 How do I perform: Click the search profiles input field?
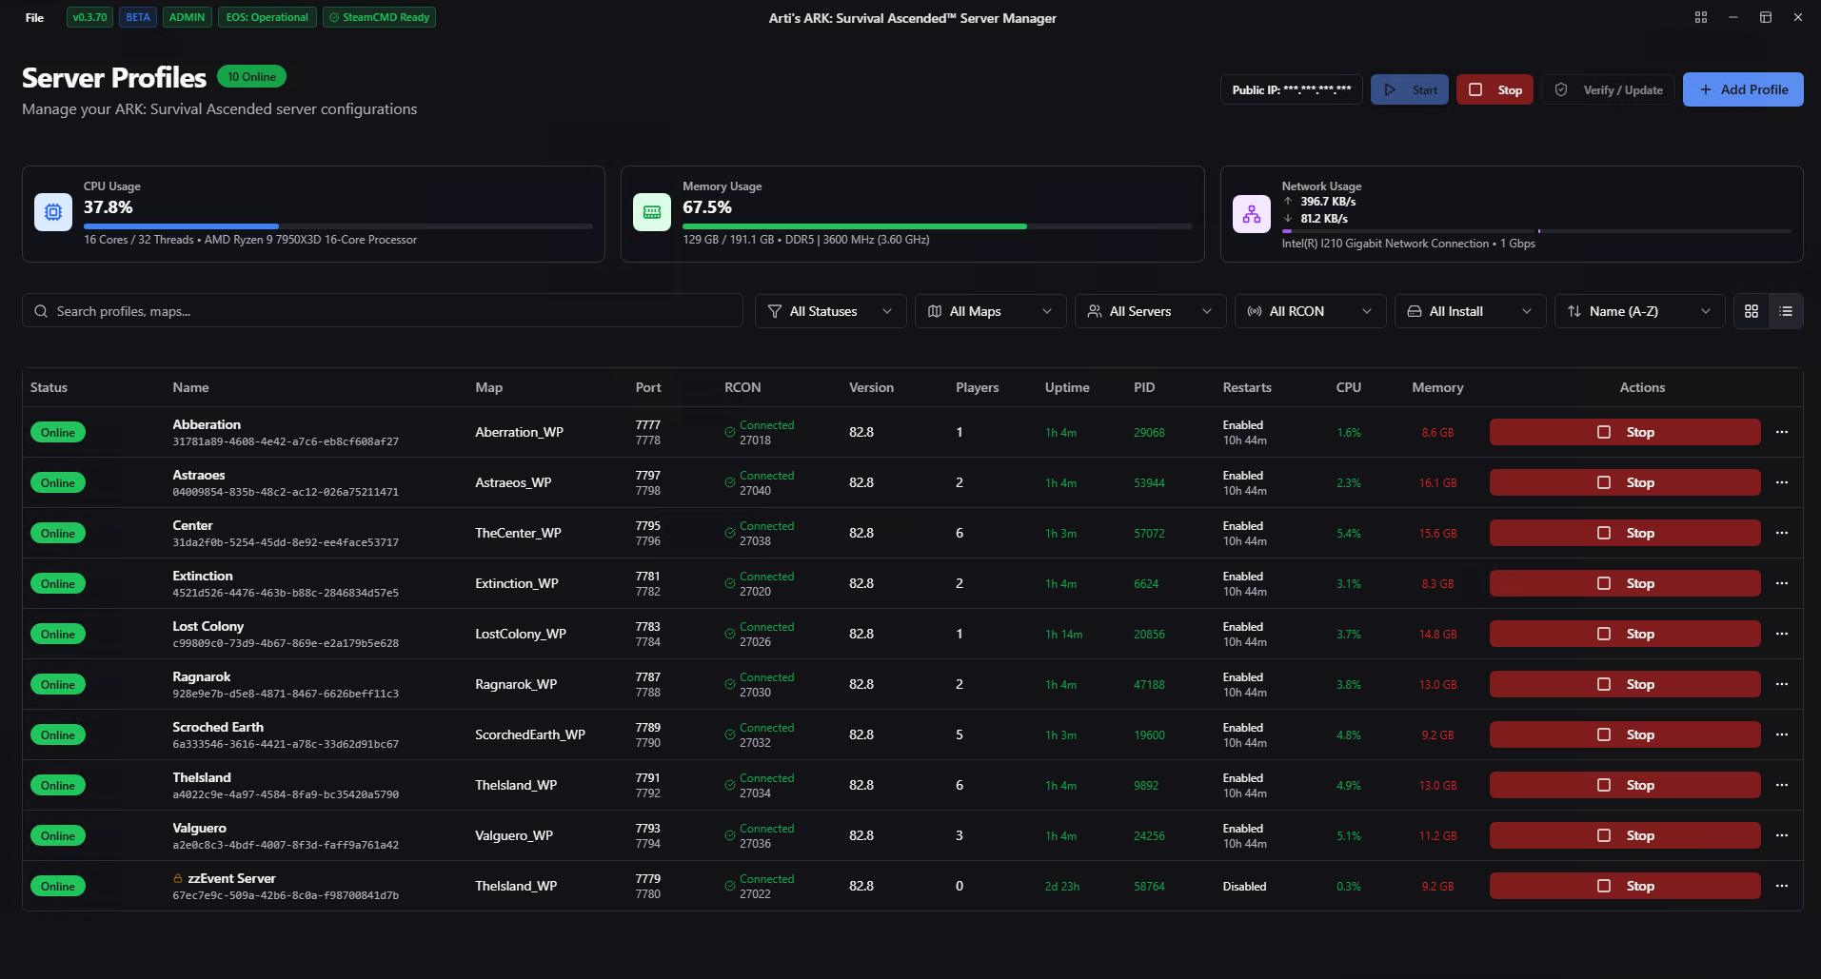383,311
